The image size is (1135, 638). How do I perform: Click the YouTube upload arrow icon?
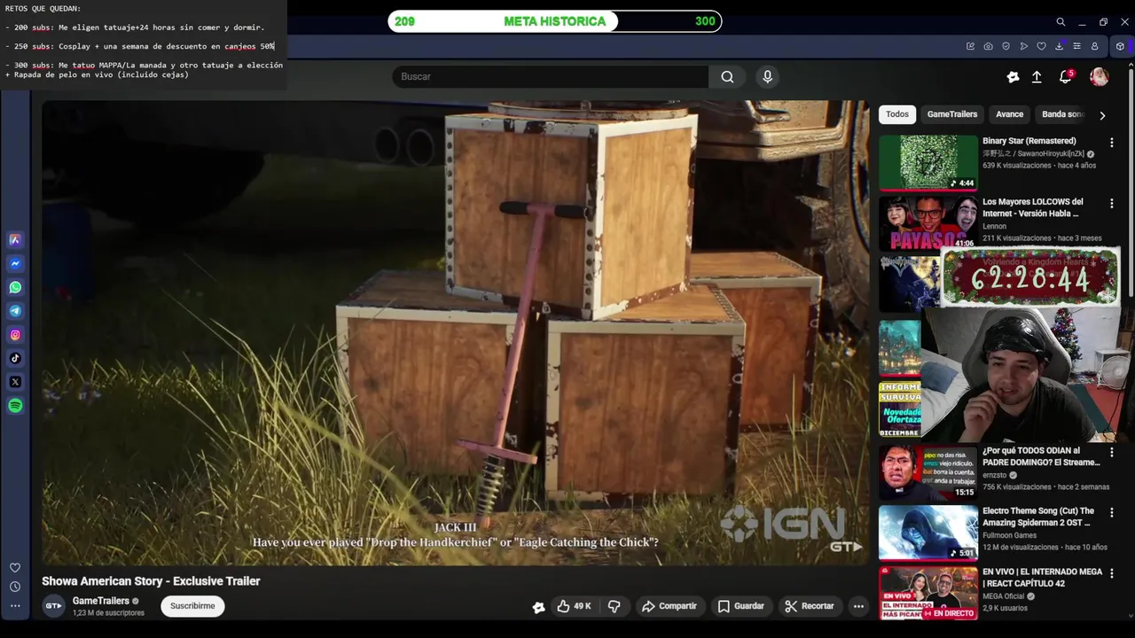1037,77
